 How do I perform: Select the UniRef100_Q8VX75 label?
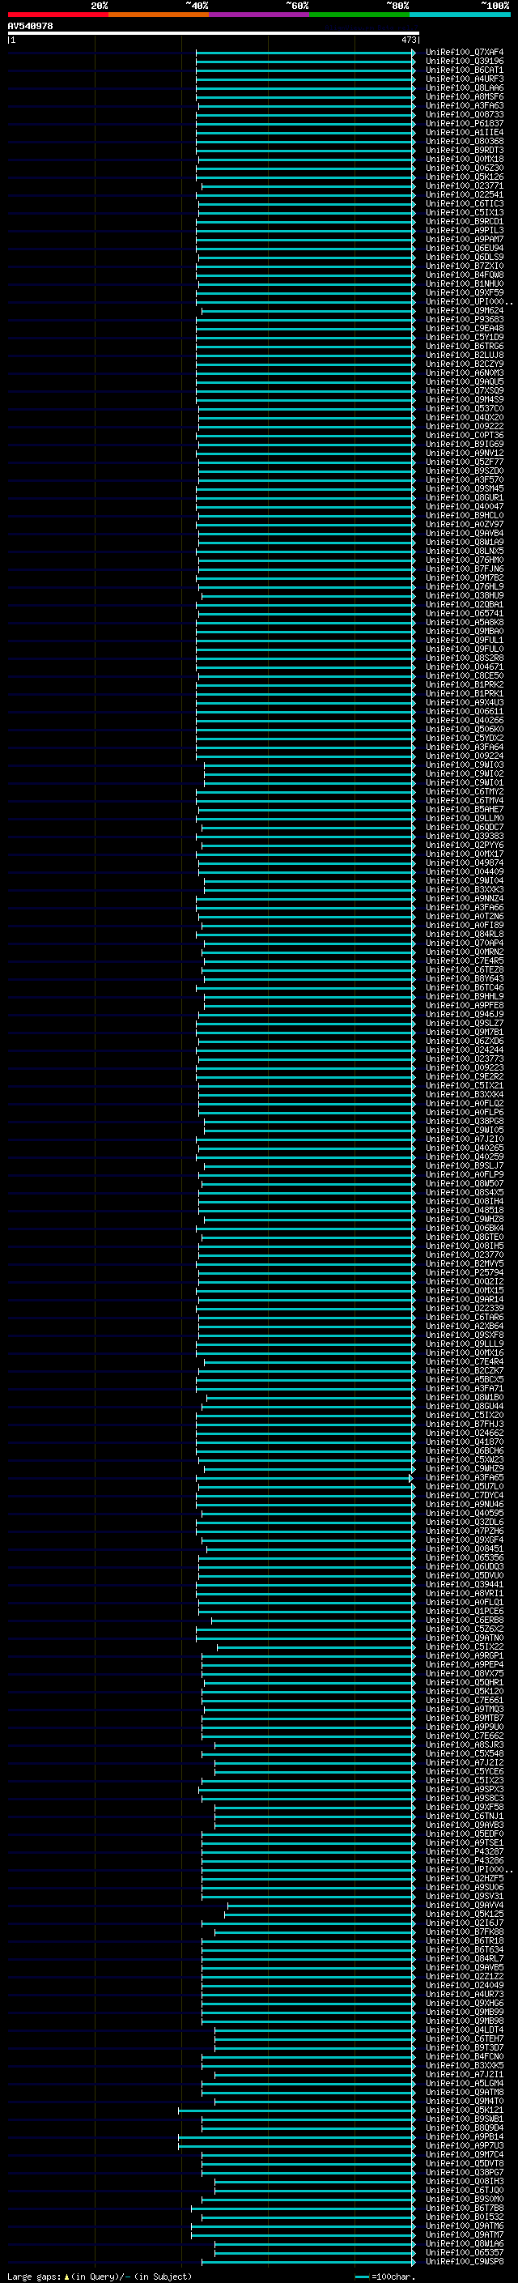(465, 1673)
